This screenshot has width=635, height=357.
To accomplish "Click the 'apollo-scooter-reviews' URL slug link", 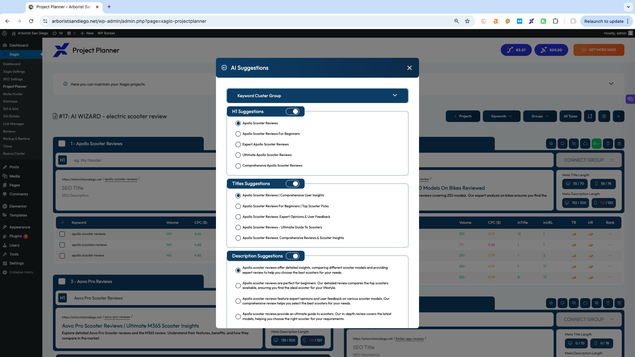I will click(121, 179).
